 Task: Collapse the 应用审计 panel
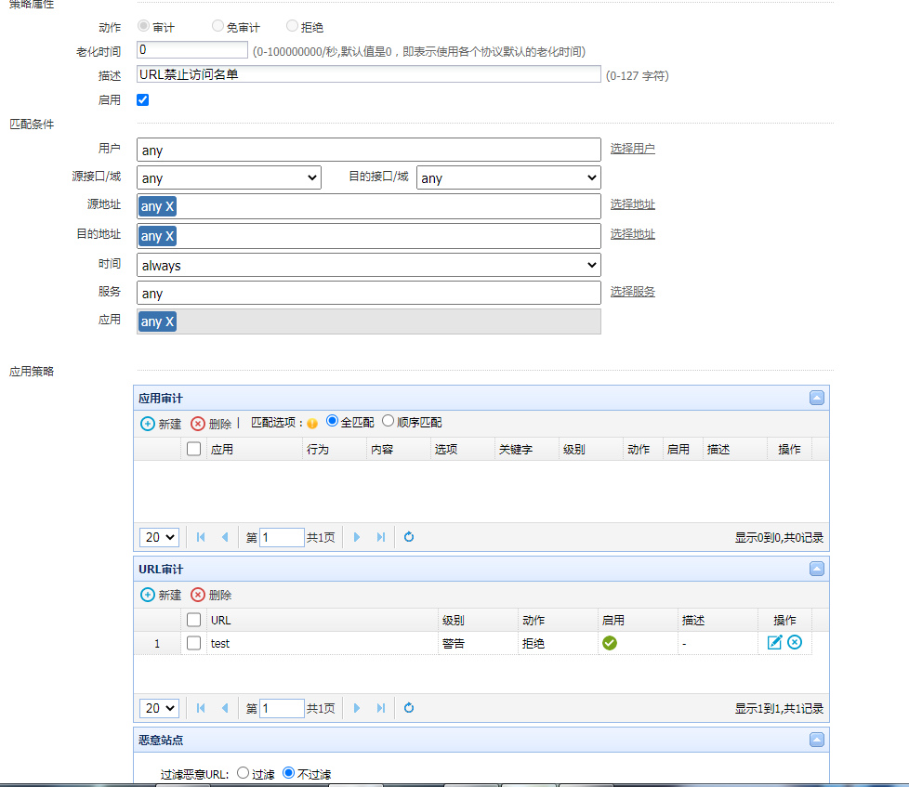816,398
